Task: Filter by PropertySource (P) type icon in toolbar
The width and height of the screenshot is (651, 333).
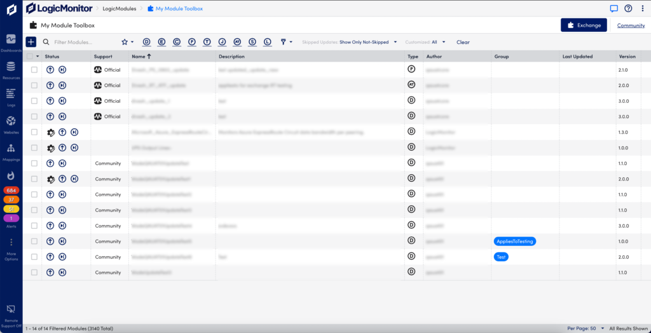Action: [191, 42]
